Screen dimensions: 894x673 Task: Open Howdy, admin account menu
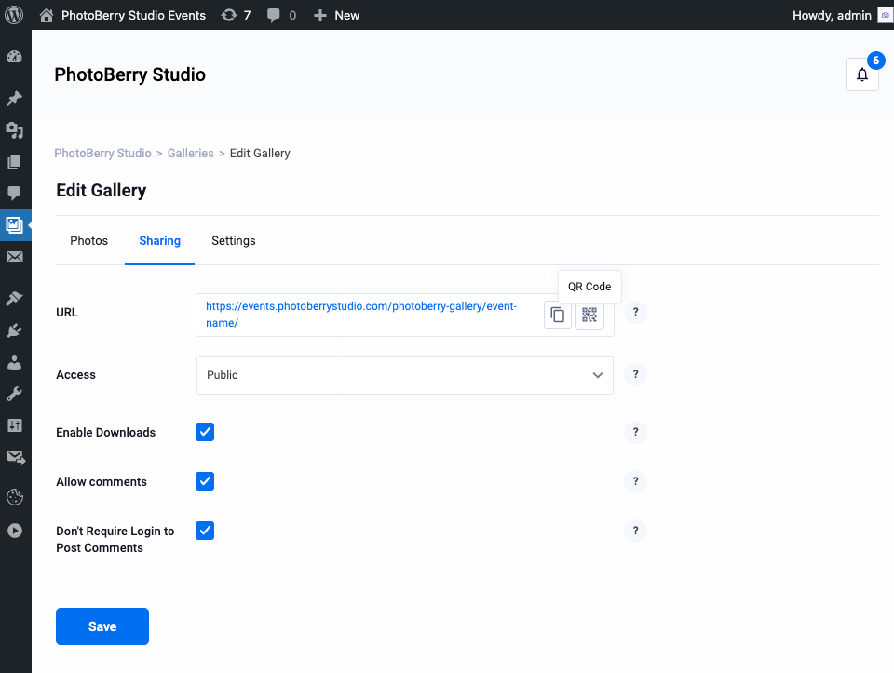pyautogui.click(x=832, y=15)
